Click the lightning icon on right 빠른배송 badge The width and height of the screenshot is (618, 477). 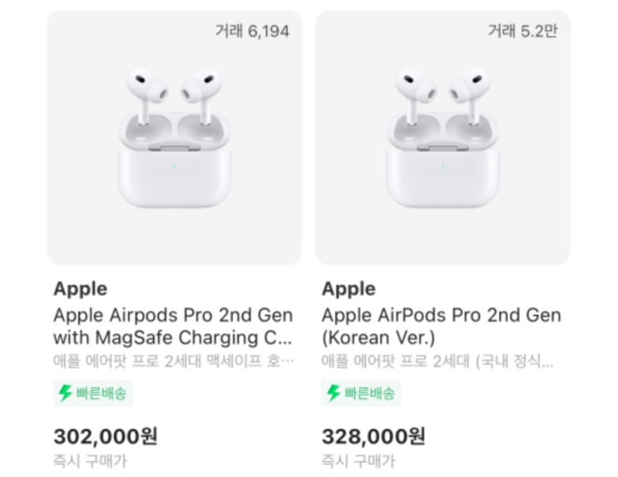pyautogui.click(x=334, y=393)
